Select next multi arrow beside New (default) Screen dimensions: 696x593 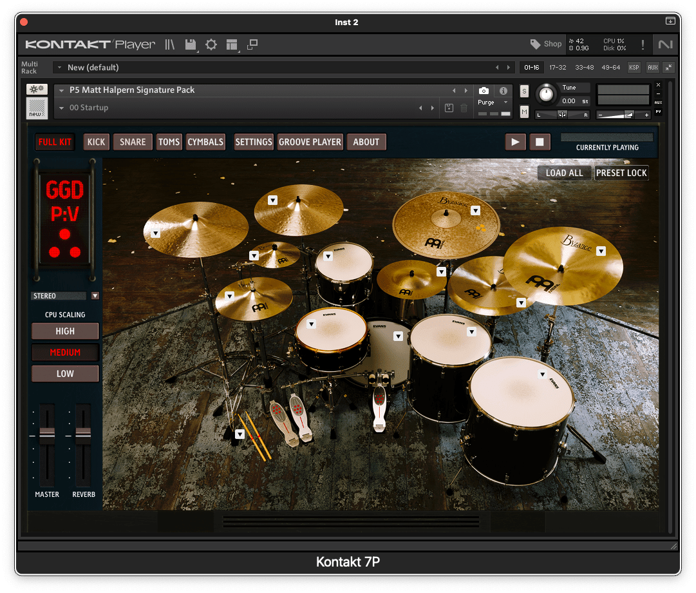click(509, 68)
